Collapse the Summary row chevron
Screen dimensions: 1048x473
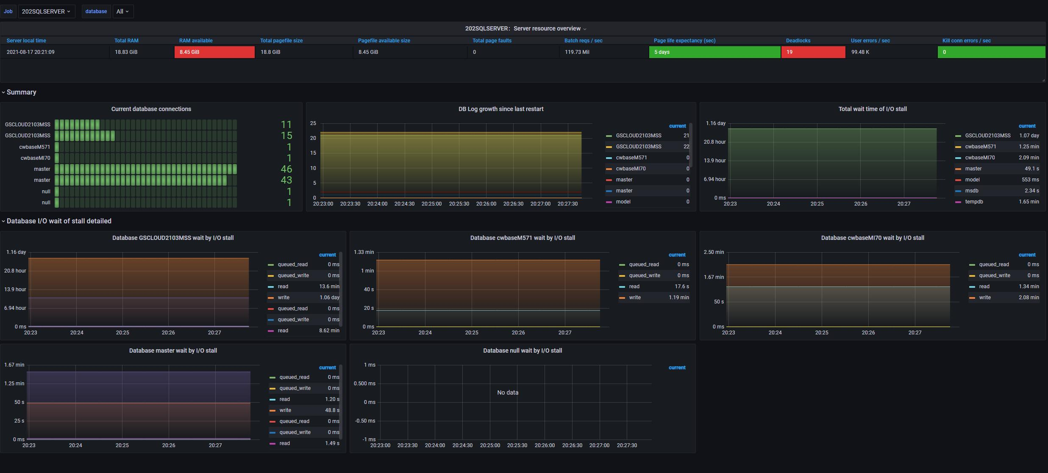click(x=3, y=92)
